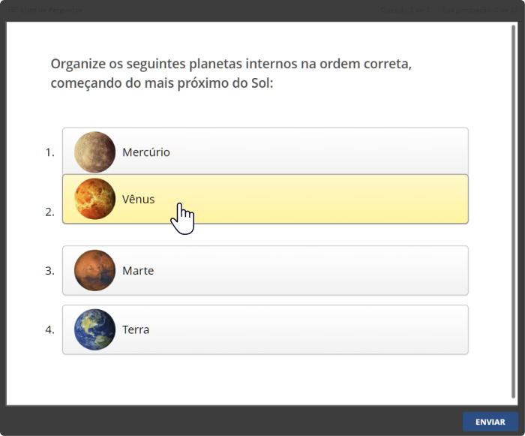Select the highlighted Vênus answer row
525x436 pixels.
(x=265, y=199)
